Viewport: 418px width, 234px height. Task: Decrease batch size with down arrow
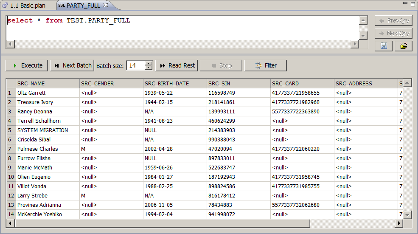click(x=148, y=68)
